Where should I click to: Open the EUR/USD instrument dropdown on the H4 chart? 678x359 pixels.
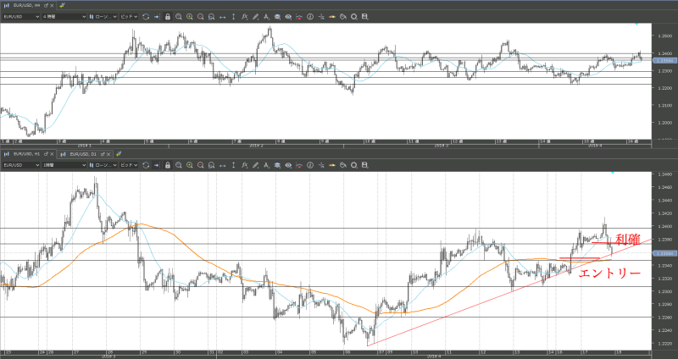click(x=20, y=17)
